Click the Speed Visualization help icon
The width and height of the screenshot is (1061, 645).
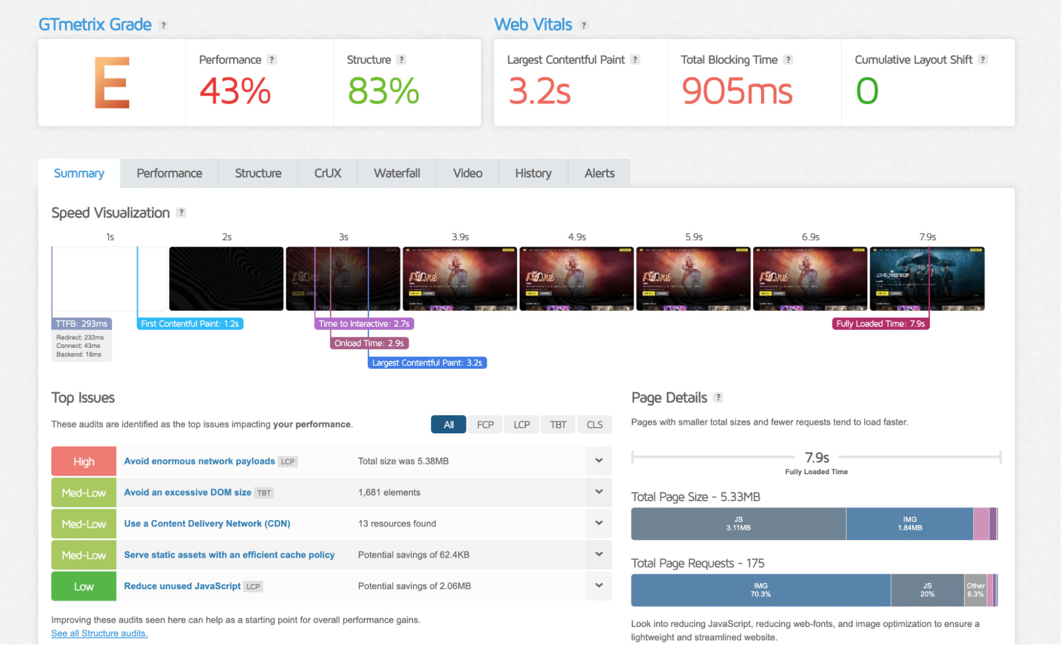pos(181,212)
